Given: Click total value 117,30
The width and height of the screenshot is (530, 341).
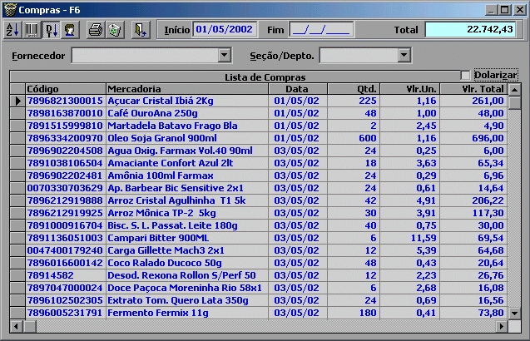Looking at the screenshot, I should click(x=488, y=213).
